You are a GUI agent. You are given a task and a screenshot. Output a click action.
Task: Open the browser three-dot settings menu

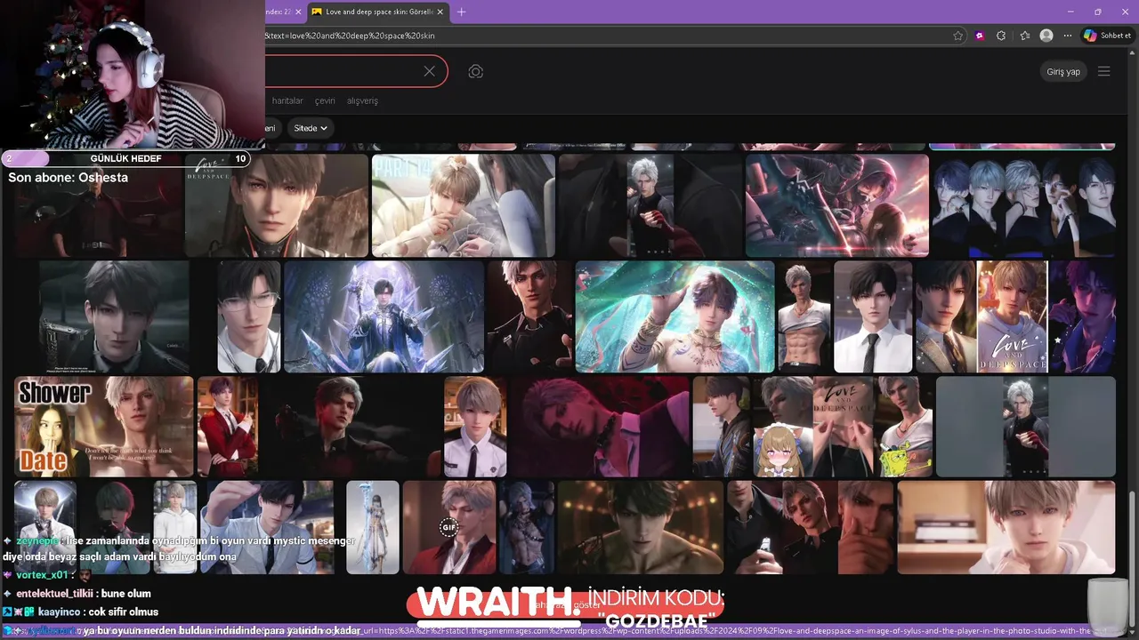[1067, 36]
